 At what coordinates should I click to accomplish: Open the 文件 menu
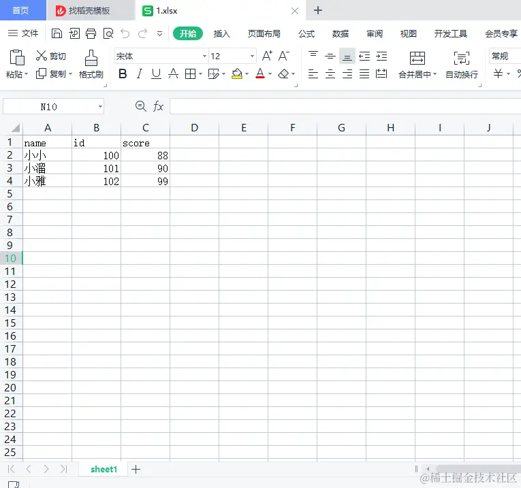coord(23,33)
